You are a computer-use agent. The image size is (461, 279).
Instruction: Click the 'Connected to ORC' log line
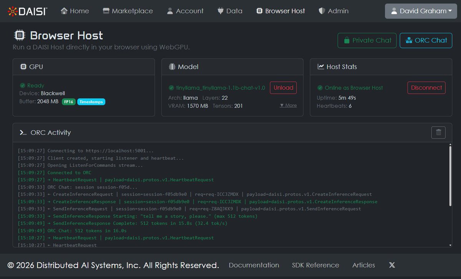coord(55,172)
